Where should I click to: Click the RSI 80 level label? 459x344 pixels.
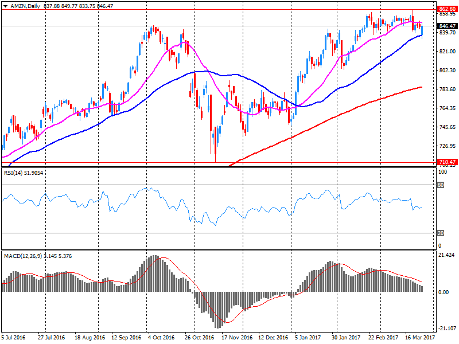442,185
